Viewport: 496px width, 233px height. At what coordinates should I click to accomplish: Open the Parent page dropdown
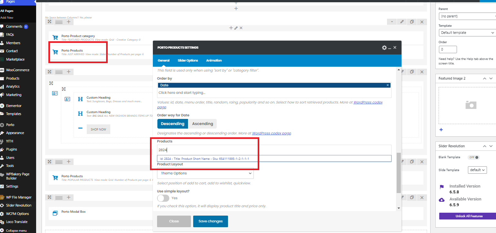pos(467,16)
